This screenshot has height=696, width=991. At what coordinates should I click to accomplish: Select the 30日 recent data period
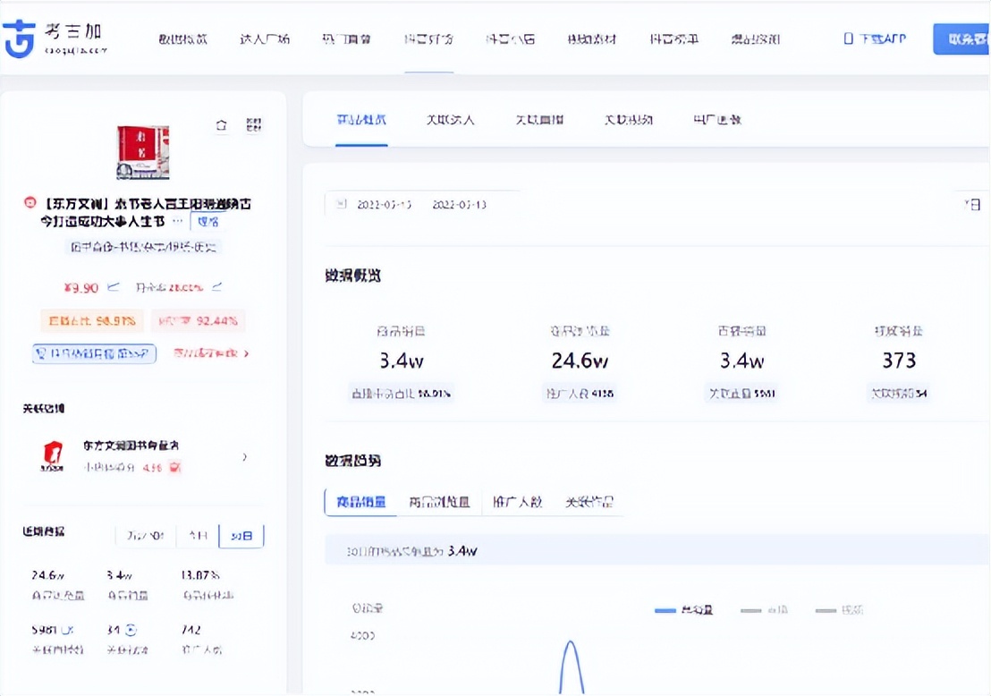point(241,536)
